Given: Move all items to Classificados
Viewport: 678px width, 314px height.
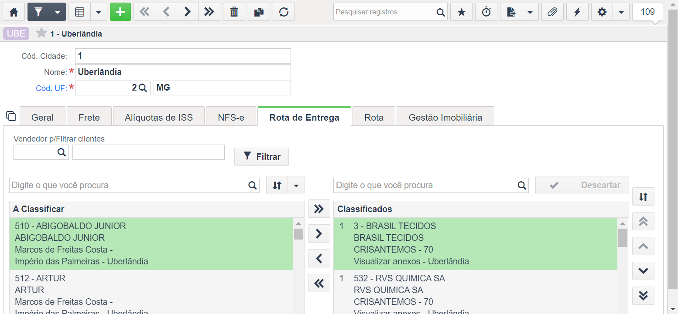Looking at the screenshot, I should coord(319,209).
